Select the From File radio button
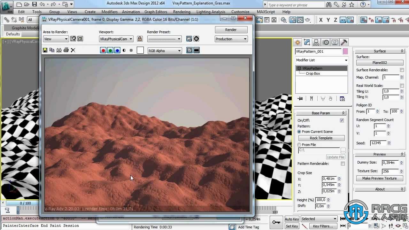The height and width of the screenshot is (230, 409). click(x=299, y=145)
